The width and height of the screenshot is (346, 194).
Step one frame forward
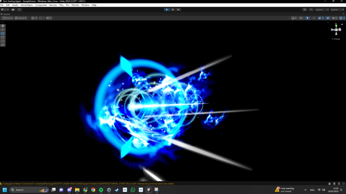pos(178,9)
